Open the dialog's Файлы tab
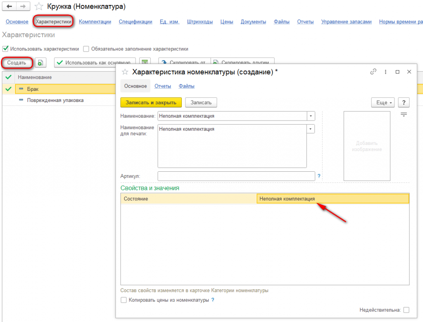The height and width of the screenshot is (322, 423). [186, 86]
